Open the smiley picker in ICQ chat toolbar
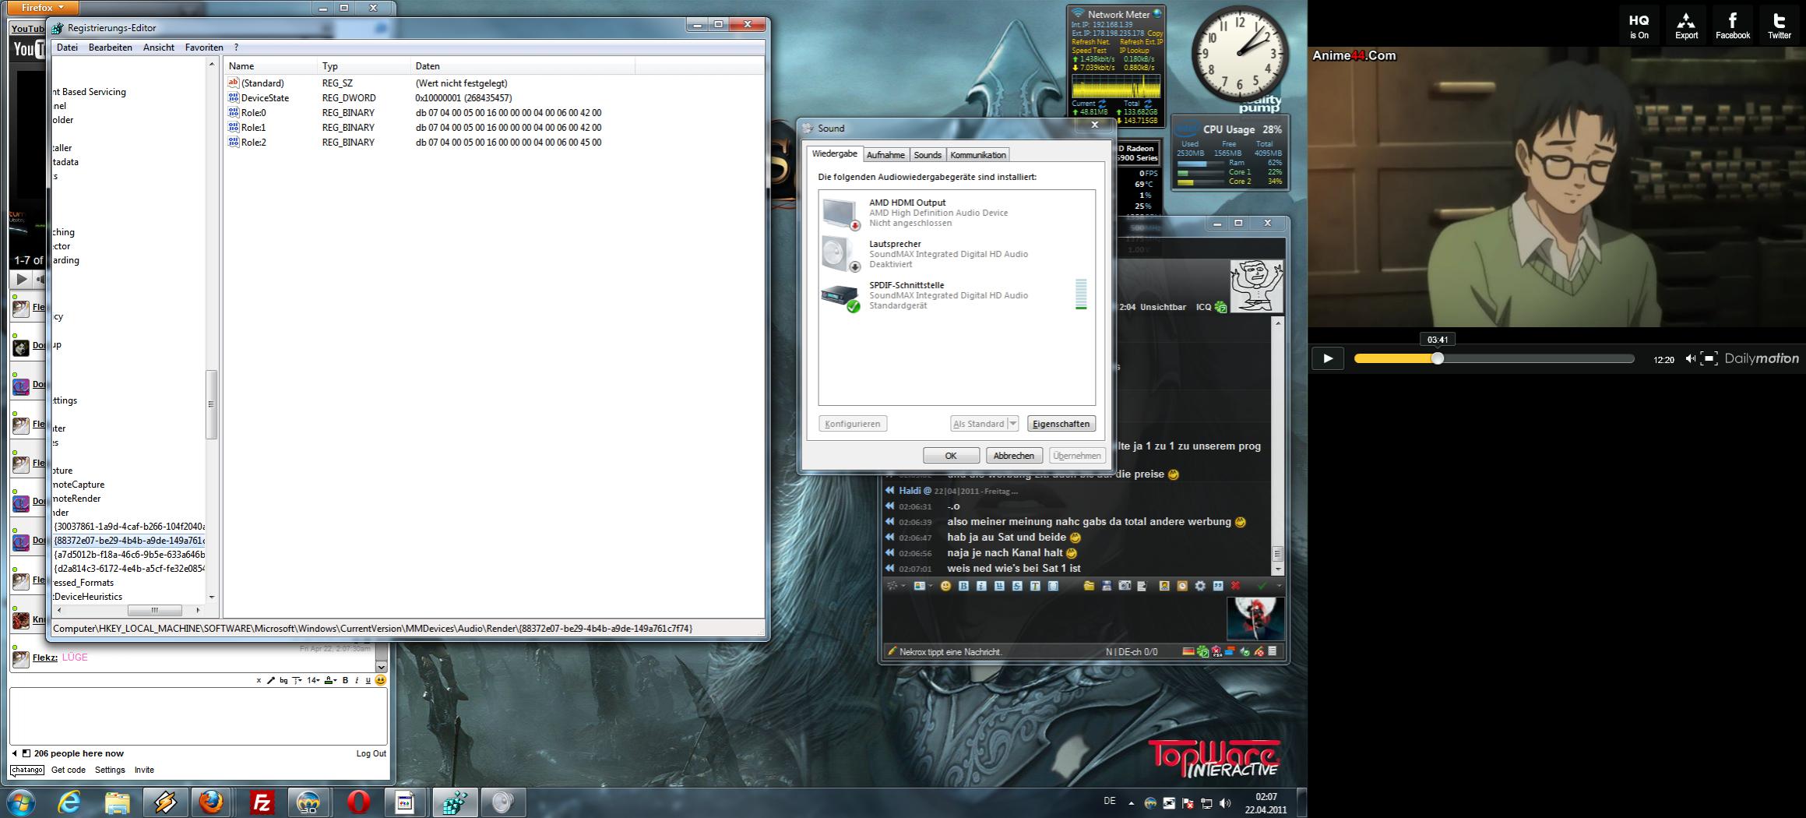 pyautogui.click(x=945, y=586)
